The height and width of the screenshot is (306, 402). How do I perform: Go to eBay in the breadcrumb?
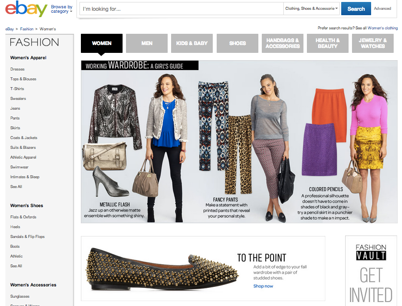click(9, 29)
